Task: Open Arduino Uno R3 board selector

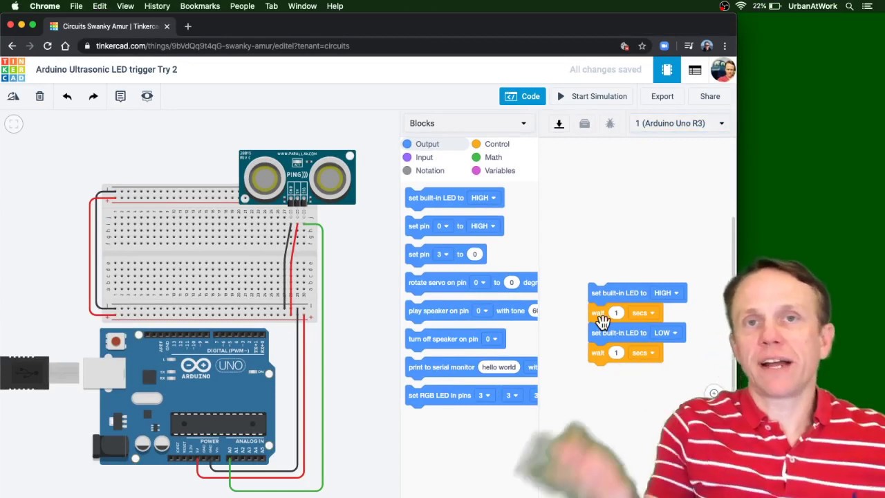Action: pos(680,123)
